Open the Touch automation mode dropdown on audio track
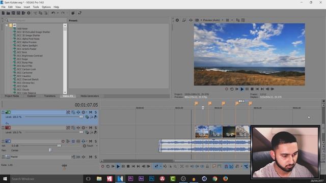Screen dimensions: 326x183 point(97,146)
